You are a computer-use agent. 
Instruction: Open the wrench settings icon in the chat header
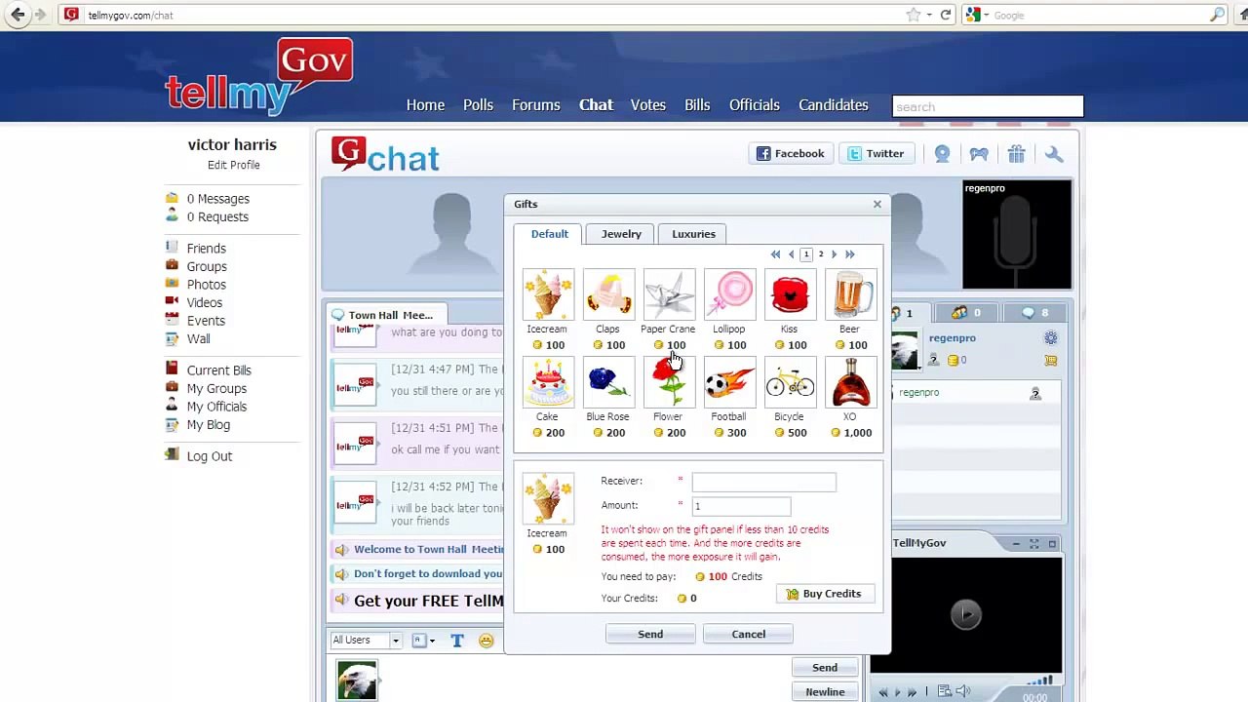[1054, 154]
